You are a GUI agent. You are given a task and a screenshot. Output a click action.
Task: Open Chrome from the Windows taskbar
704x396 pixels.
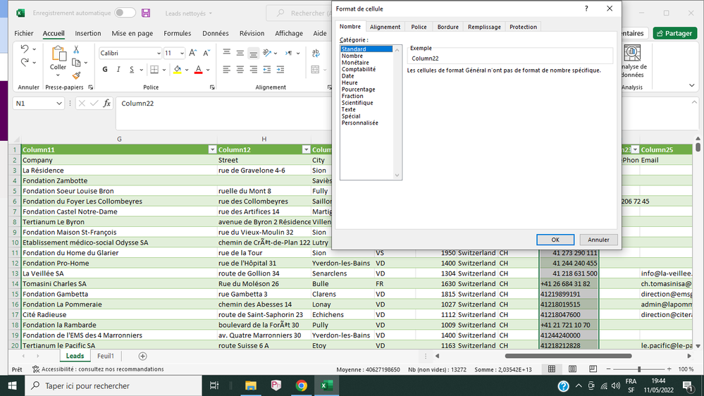click(301, 385)
